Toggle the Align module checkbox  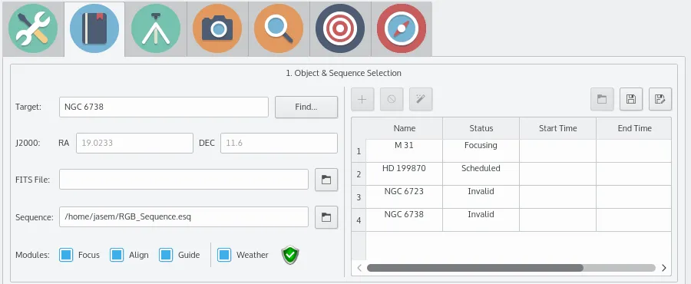[x=117, y=255]
